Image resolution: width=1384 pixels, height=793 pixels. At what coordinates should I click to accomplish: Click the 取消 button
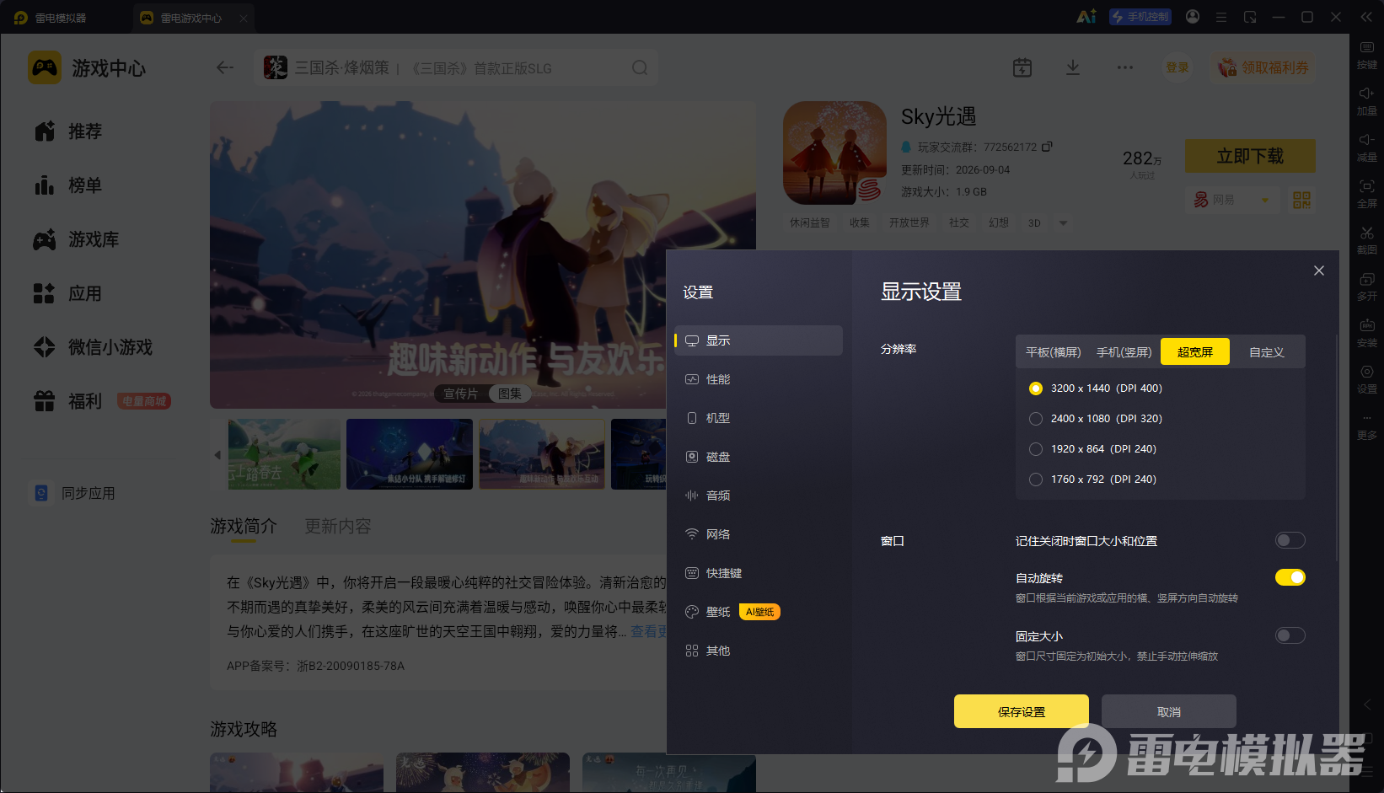pos(1169,711)
